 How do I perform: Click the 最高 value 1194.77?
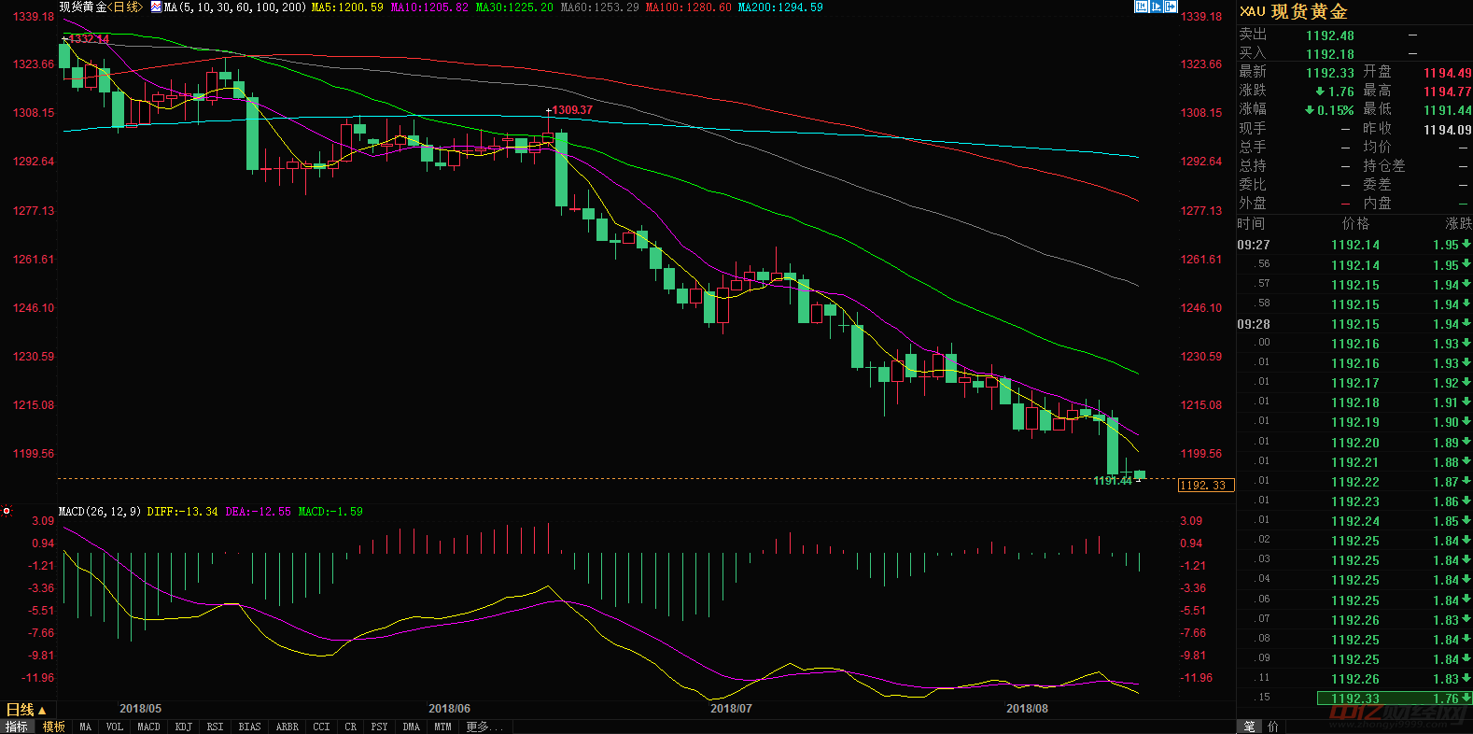point(1447,92)
